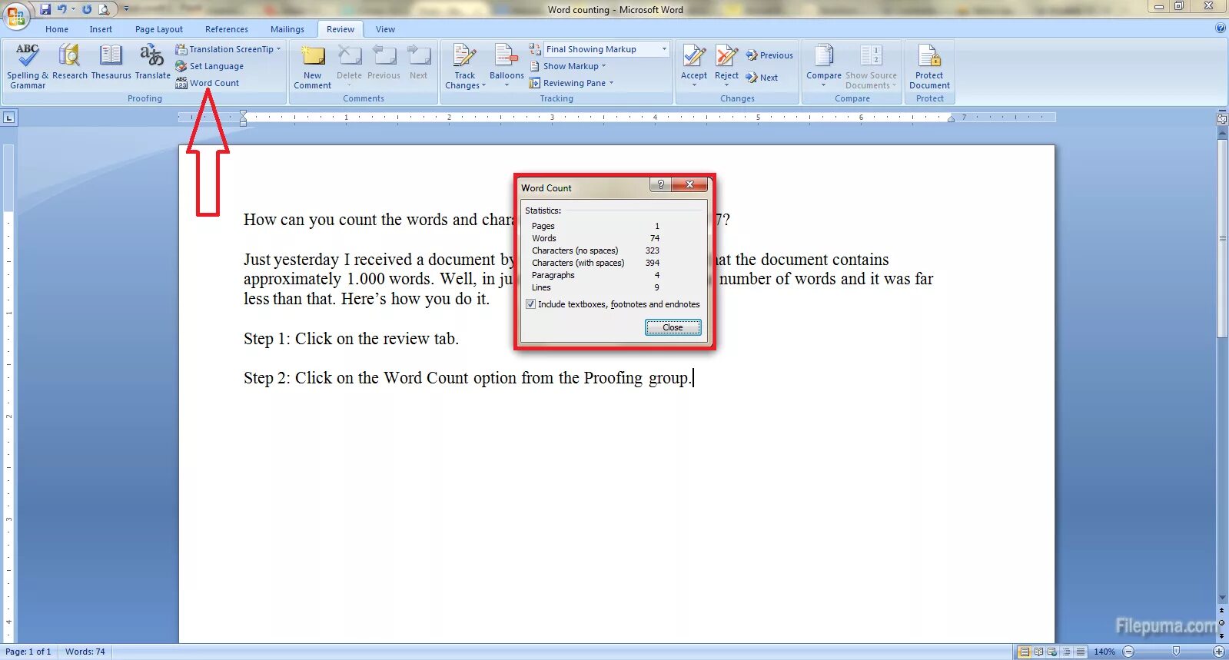
Task: Open zoom dialog via 140% level
Action: (1104, 652)
